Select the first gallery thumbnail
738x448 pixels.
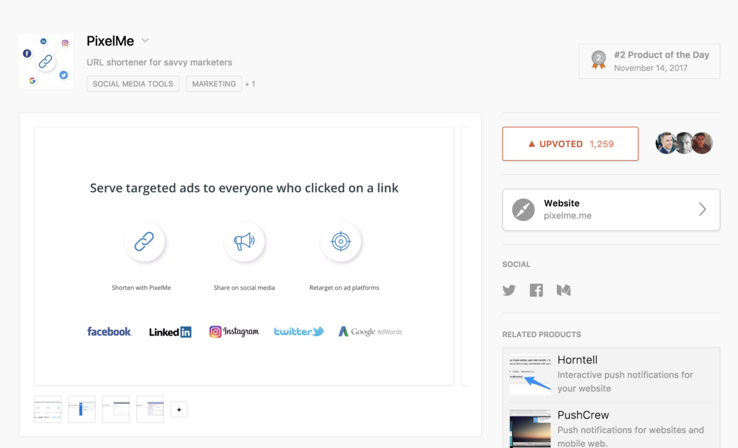click(x=48, y=409)
